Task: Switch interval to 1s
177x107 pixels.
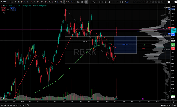Action: [16, 2]
